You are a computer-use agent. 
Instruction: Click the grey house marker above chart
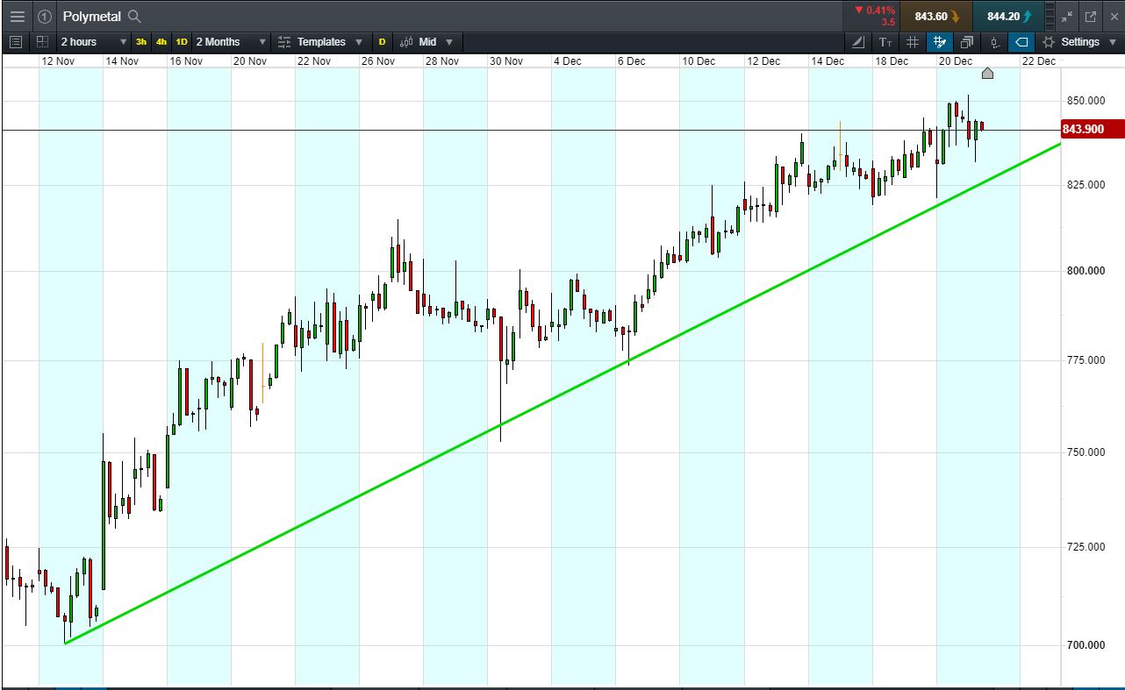[987, 74]
